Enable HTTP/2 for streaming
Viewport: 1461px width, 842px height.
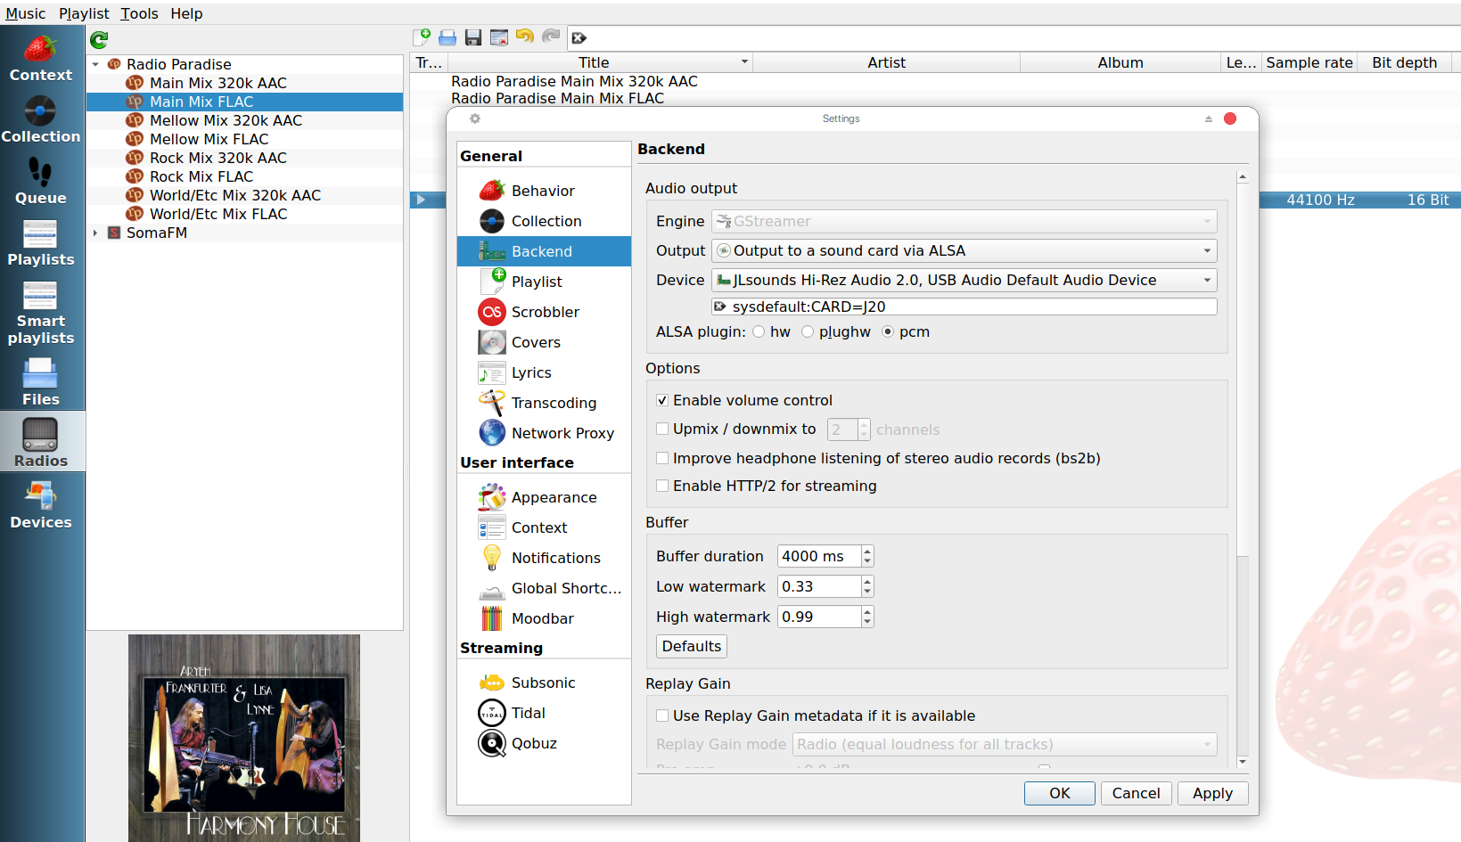coord(662,486)
